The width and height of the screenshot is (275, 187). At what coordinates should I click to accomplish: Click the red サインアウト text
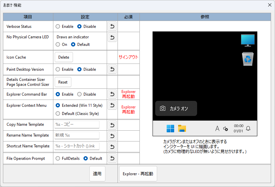tap(128, 57)
